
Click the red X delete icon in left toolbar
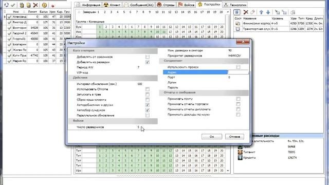click(35, 5)
